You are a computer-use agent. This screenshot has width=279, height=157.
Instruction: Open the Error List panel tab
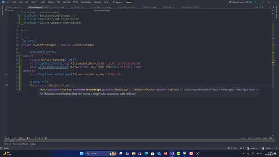point(8,144)
